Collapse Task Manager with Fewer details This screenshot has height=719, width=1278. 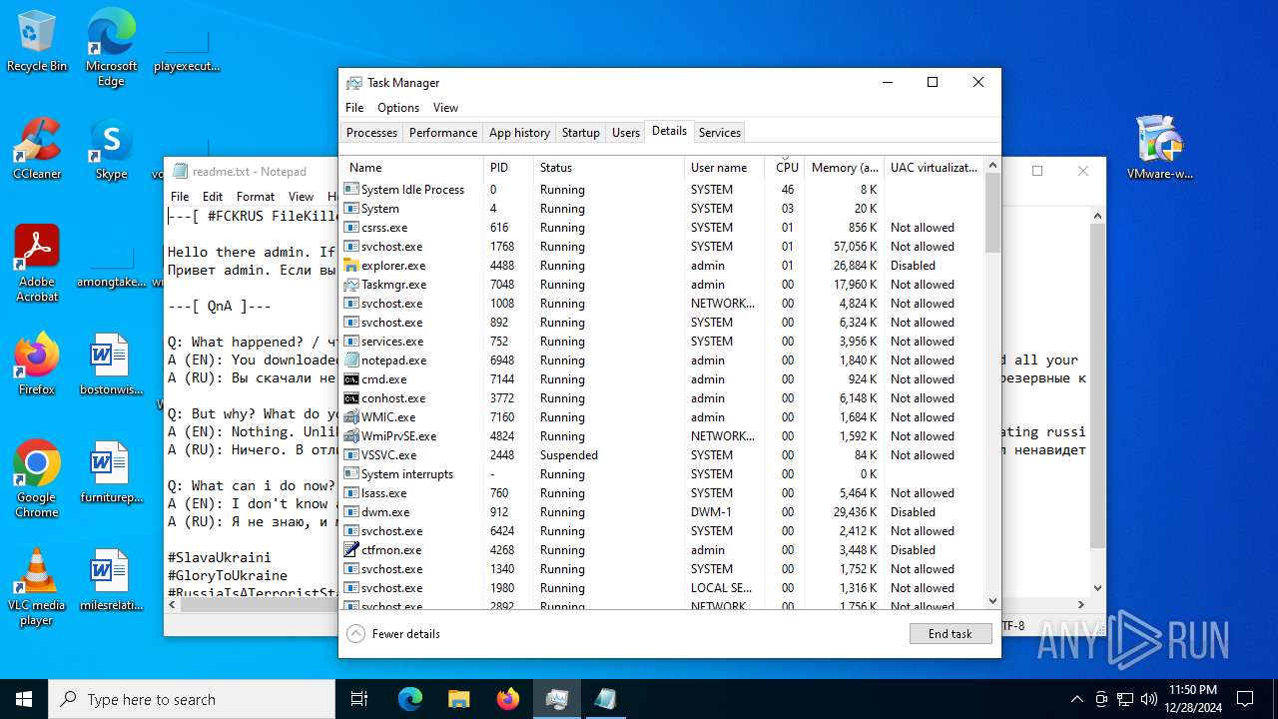click(x=394, y=634)
